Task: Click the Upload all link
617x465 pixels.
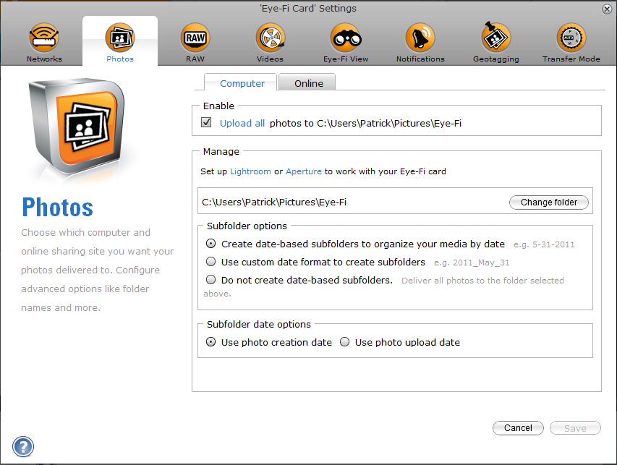Action: [242, 123]
